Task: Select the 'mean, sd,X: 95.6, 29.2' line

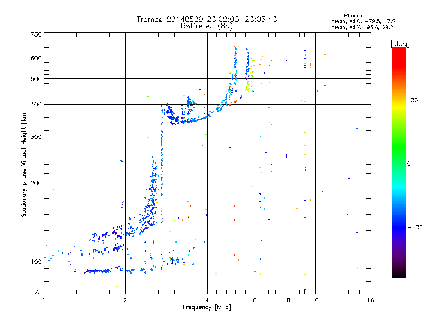Action: [x=362, y=28]
